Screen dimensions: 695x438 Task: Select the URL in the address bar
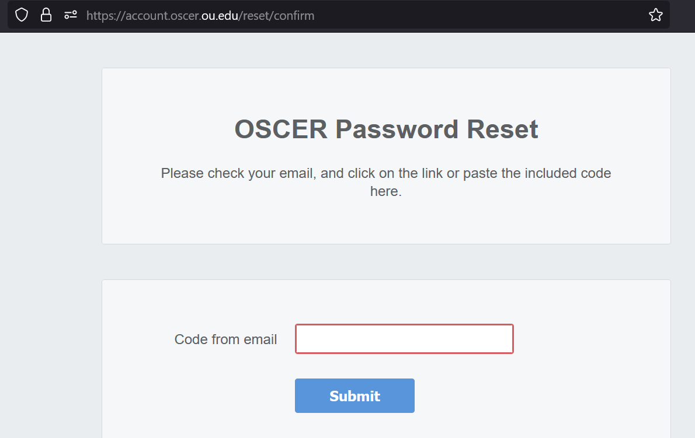tap(201, 15)
